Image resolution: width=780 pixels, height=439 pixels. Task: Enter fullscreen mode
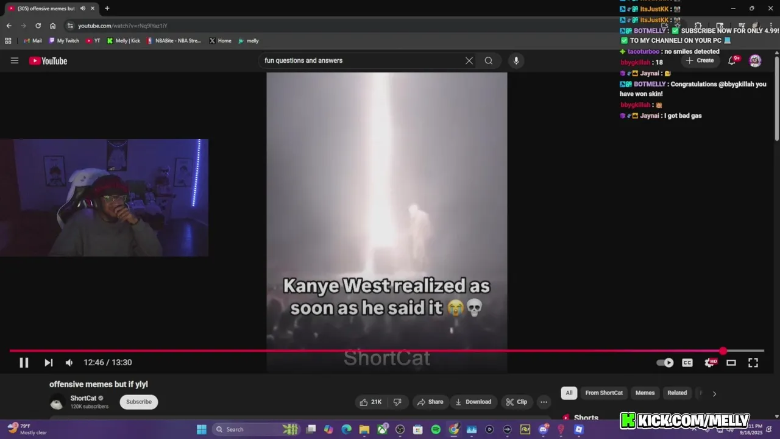pos(753,363)
